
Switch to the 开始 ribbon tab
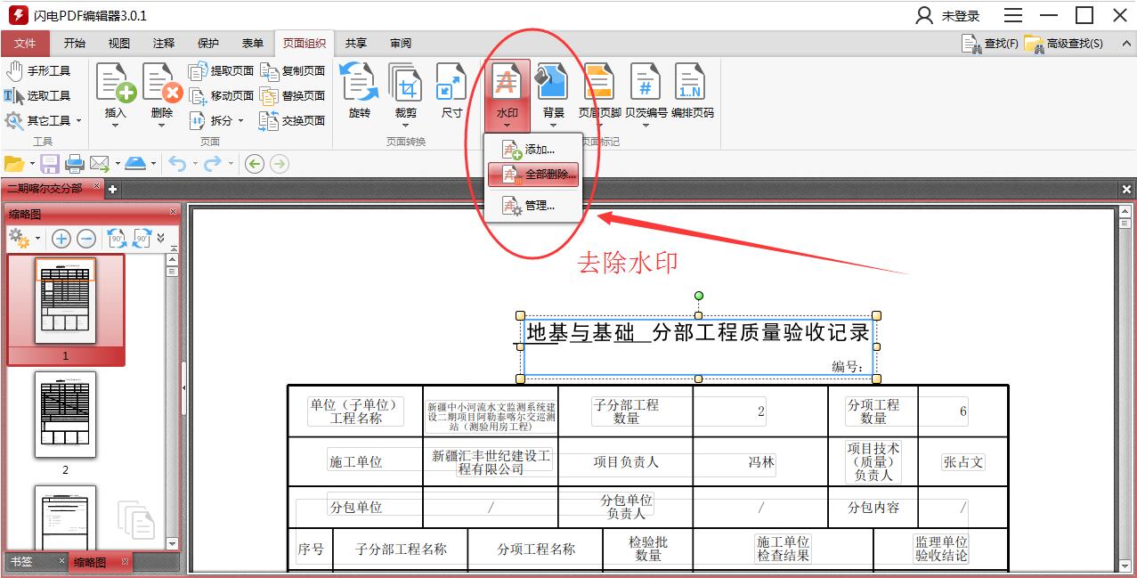click(x=75, y=43)
